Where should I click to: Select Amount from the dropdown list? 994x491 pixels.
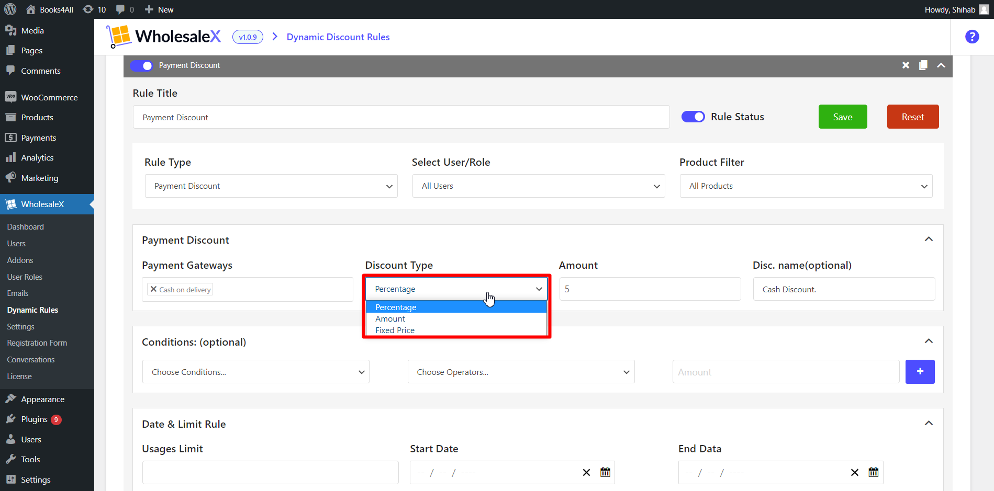[456, 318]
